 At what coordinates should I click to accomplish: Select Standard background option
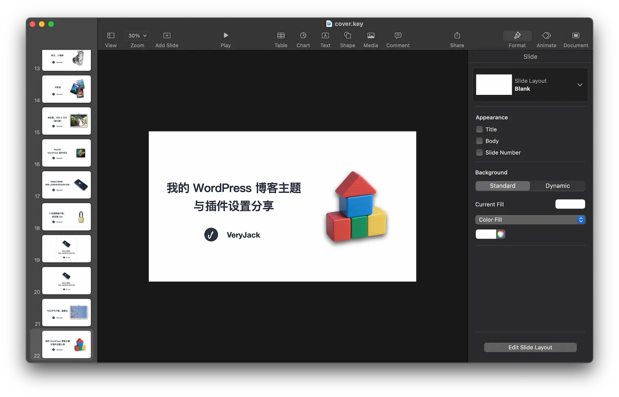[x=503, y=186]
